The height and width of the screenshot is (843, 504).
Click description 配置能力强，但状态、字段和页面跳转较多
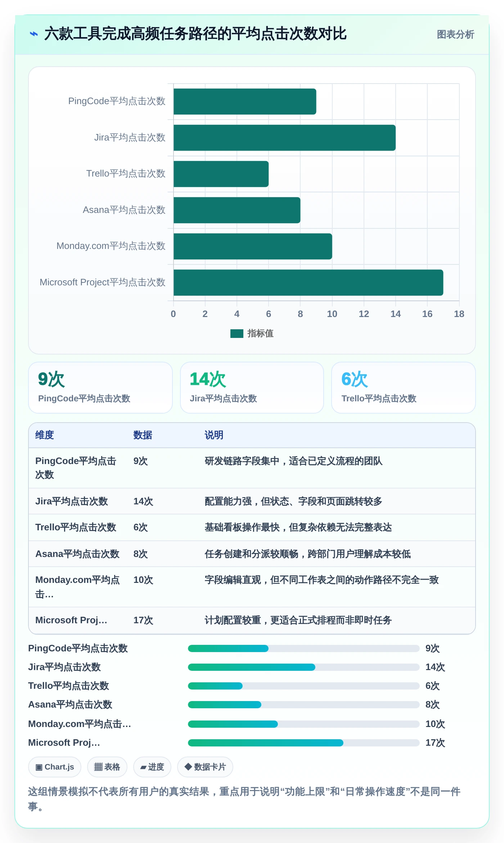293,501
